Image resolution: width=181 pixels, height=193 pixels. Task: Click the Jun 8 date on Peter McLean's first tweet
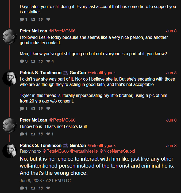click(x=171, y=31)
